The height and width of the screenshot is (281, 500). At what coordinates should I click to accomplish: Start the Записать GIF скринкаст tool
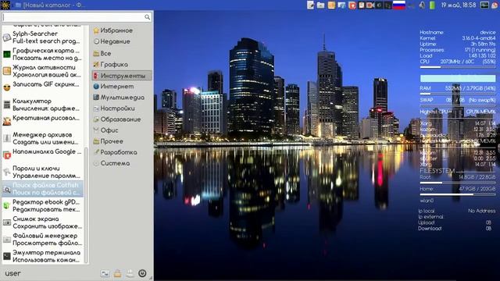(x=42, y=87)
